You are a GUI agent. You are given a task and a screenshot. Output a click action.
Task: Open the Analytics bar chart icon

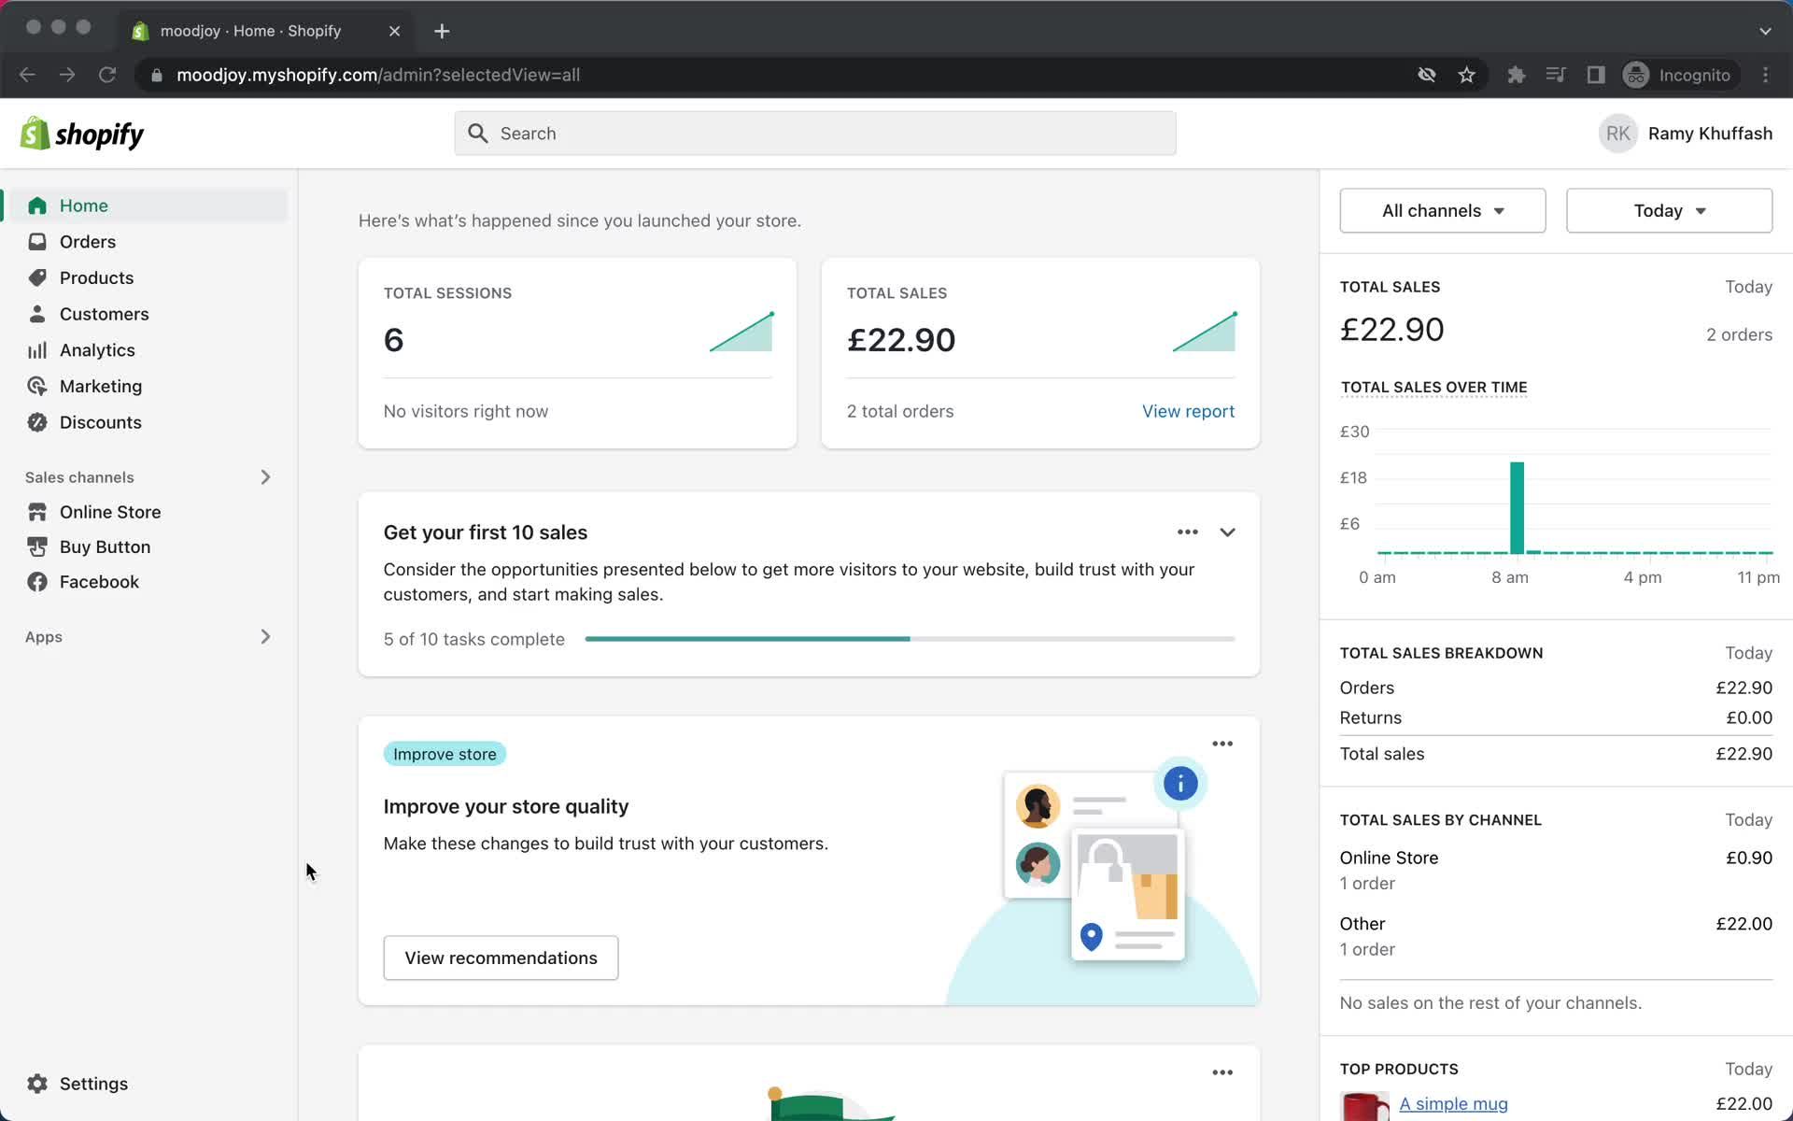[x=37, y=350]
